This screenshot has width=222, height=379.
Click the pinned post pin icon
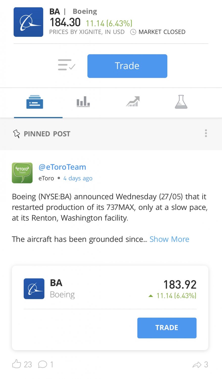[16, 134]
